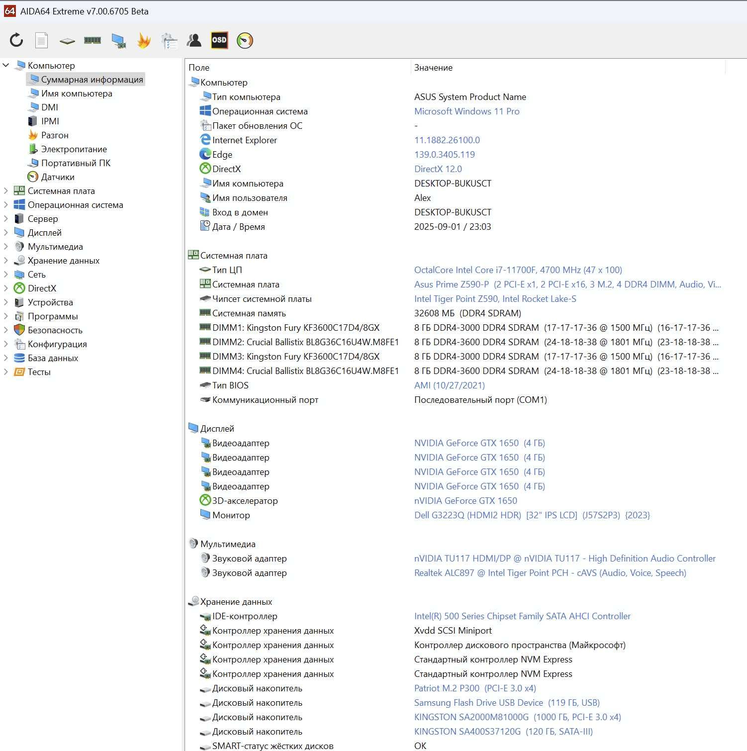Expand the Безопасность tree node
The width and height of the screenshot is (747, 751).
(6, 330)
